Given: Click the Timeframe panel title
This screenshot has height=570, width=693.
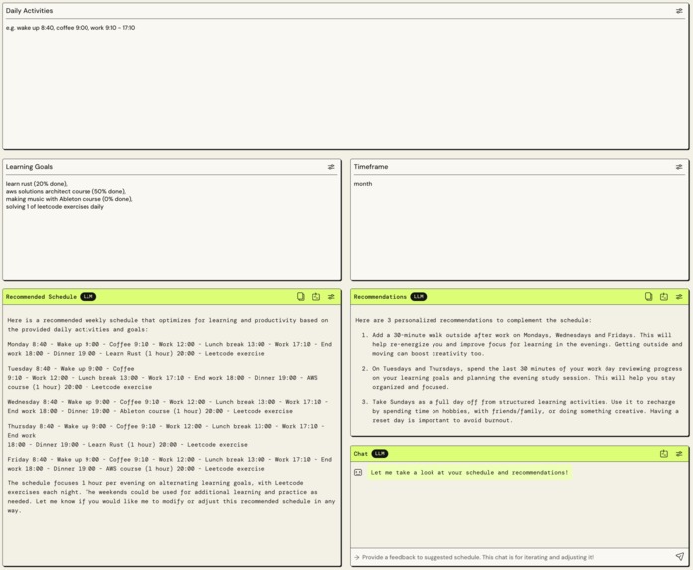Looking at the screenshot, I should point(371,167).
